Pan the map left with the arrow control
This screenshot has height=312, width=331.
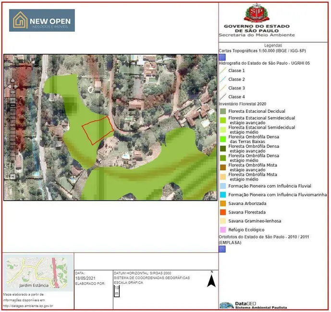point(9,86)
